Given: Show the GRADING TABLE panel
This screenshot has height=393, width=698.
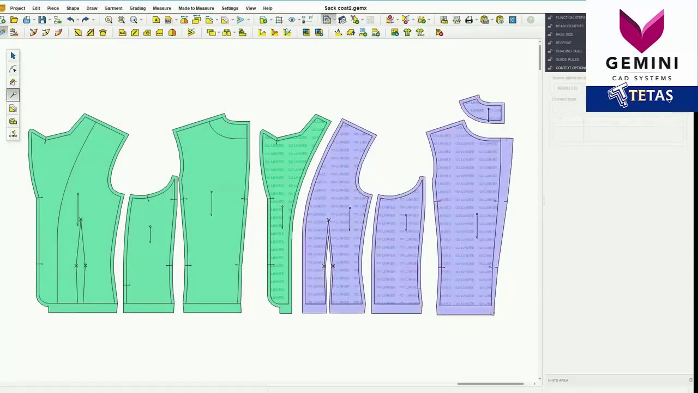Looking at the screenshot, I should click(x=569, y=51).
